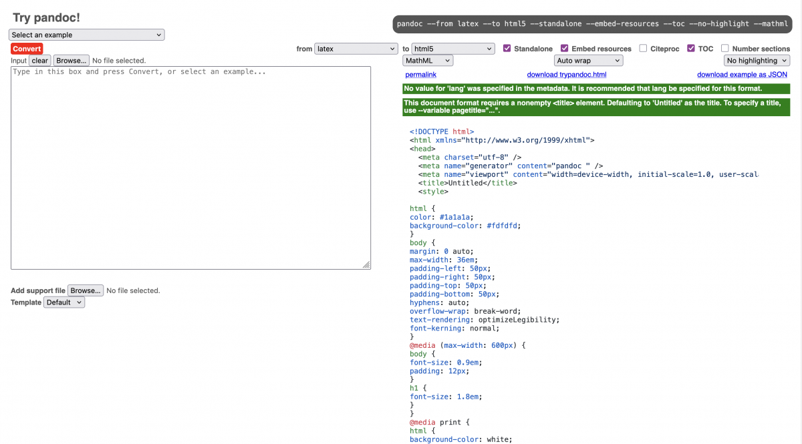Click the 'Add support file' label
Viewport: 802px width, 444px height.
[x=38, y=291]
